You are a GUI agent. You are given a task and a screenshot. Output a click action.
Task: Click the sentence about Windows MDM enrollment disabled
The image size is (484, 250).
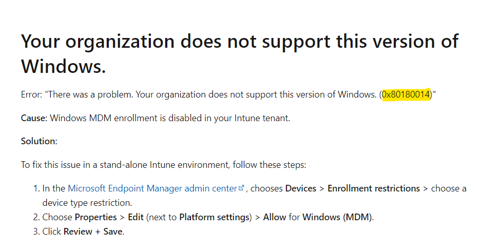(x=170, y=118)
